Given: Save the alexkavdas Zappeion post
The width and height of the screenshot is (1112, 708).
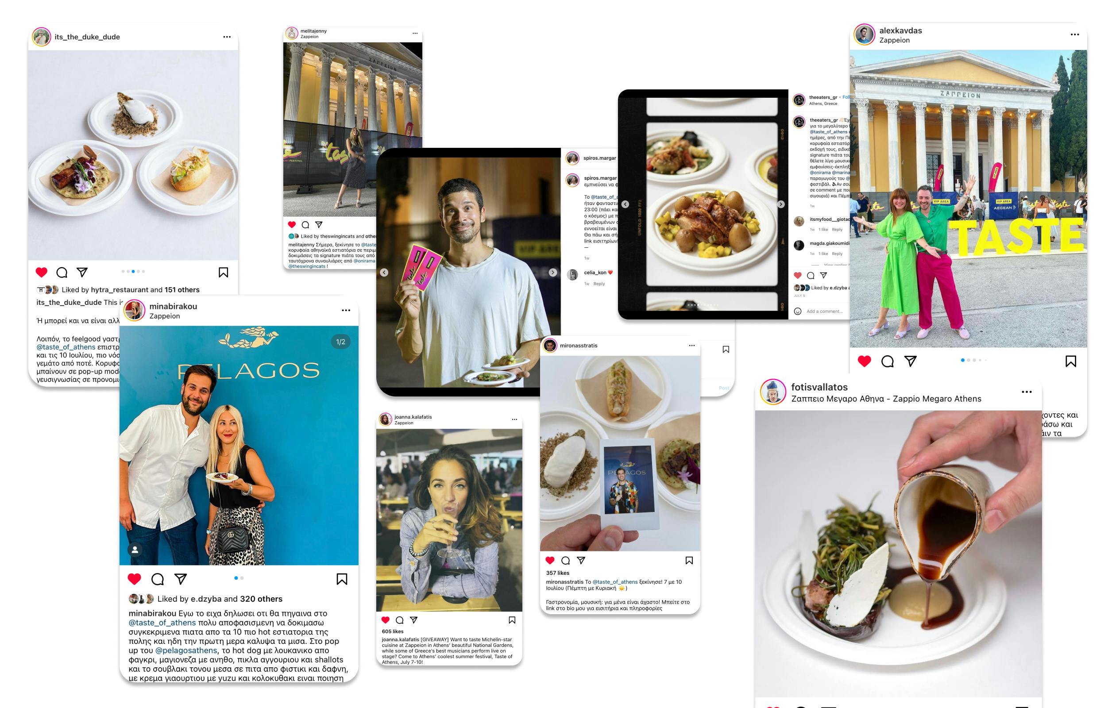Looking at the screenshot, I should point(1070,361).
